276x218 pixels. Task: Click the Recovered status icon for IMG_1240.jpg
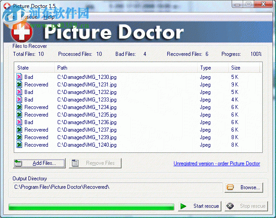(20, 145)
